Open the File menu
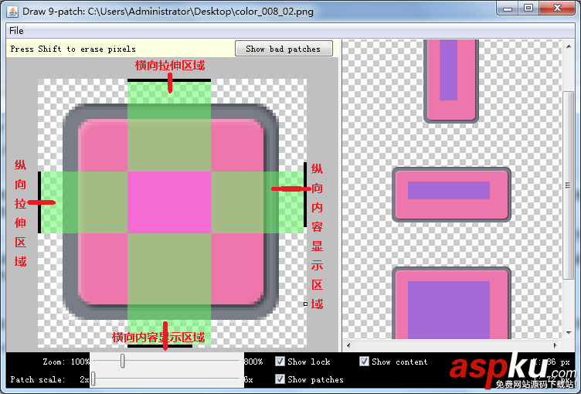This screenshot has width=581, height=394. [x=16, y=31]
